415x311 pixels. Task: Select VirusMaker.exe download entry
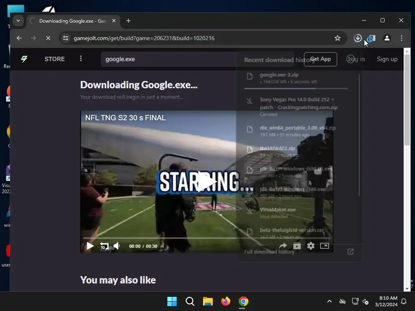[x=296, y=213]
